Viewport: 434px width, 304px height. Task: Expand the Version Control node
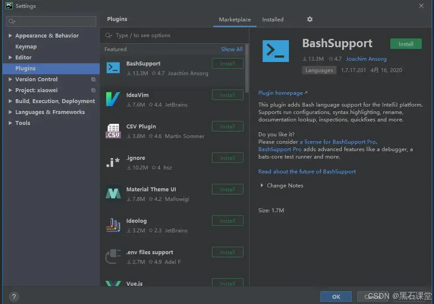10,79
